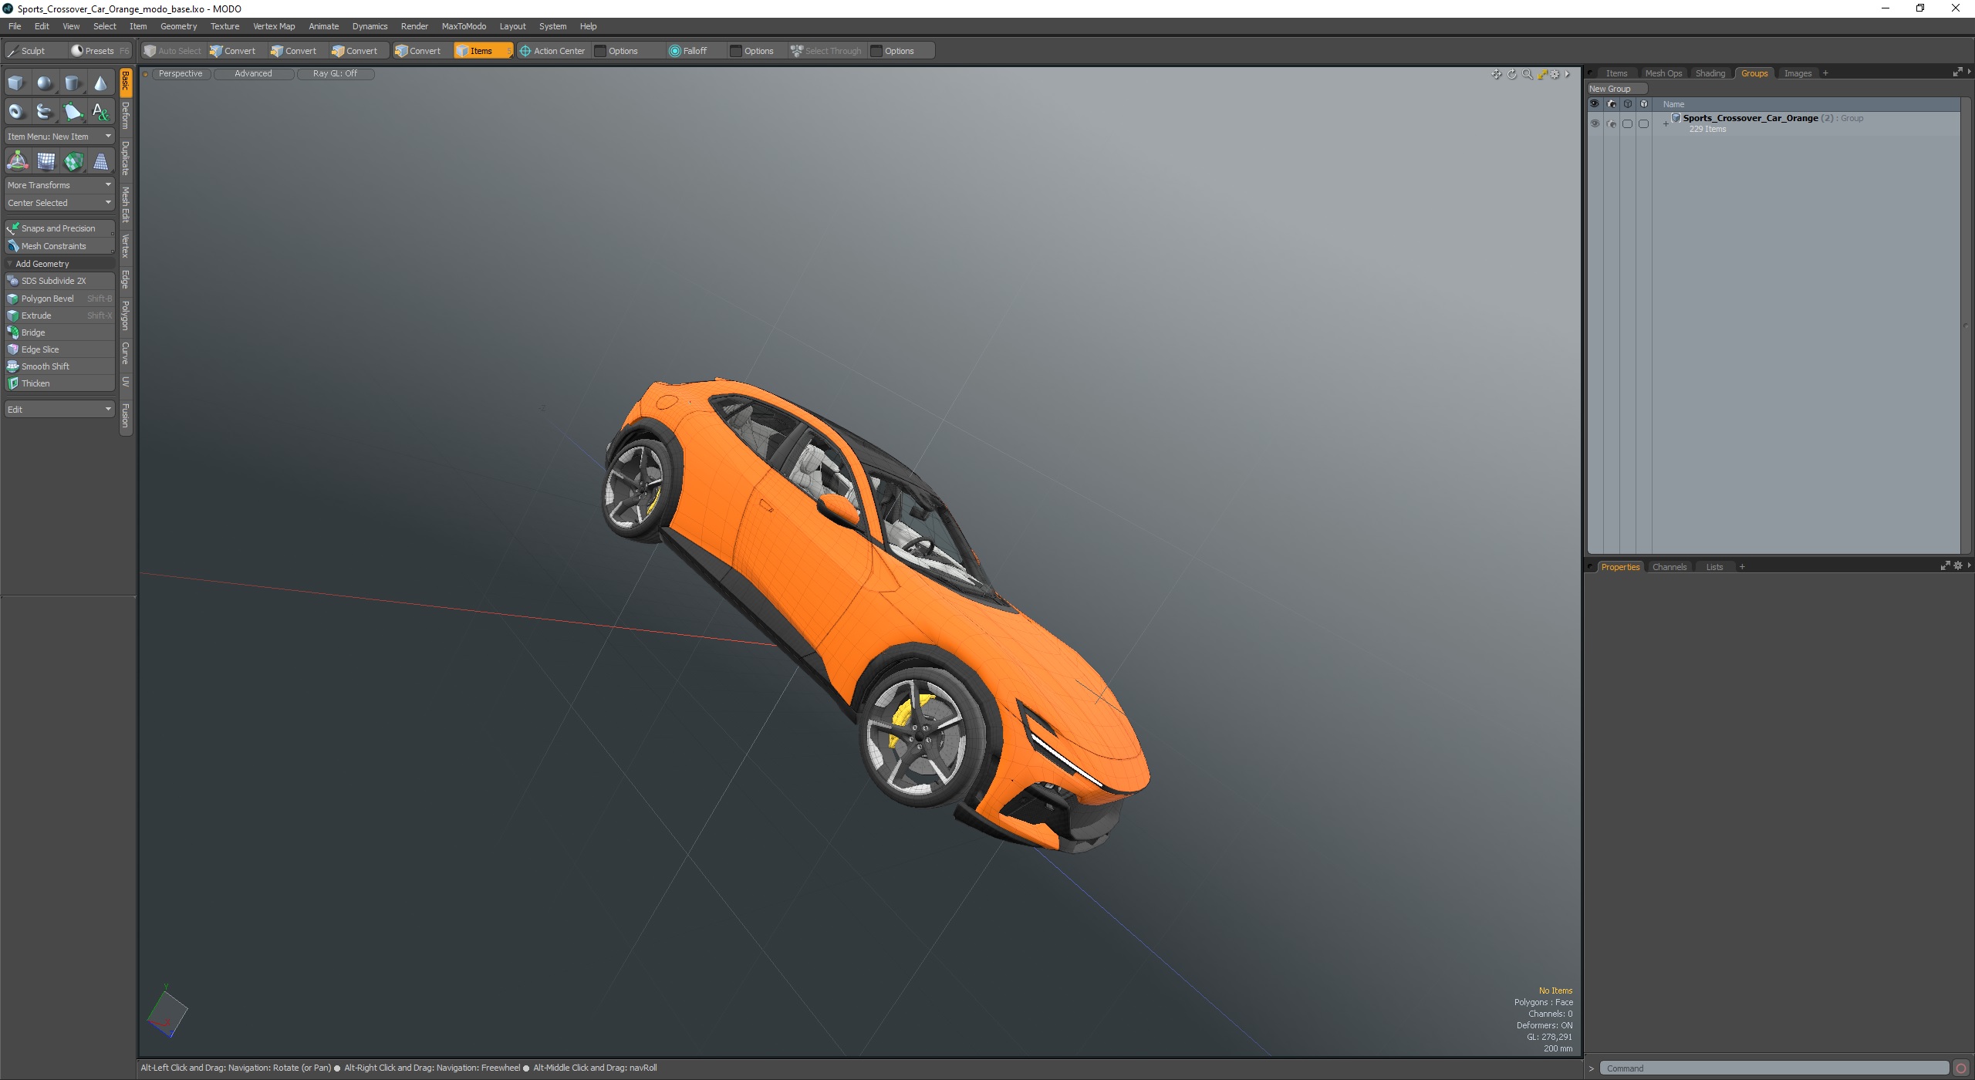Open the Geometry menu
The width and height of the screenshot is (1975, 1080).
pyautogui.click(x=178, y=26)
